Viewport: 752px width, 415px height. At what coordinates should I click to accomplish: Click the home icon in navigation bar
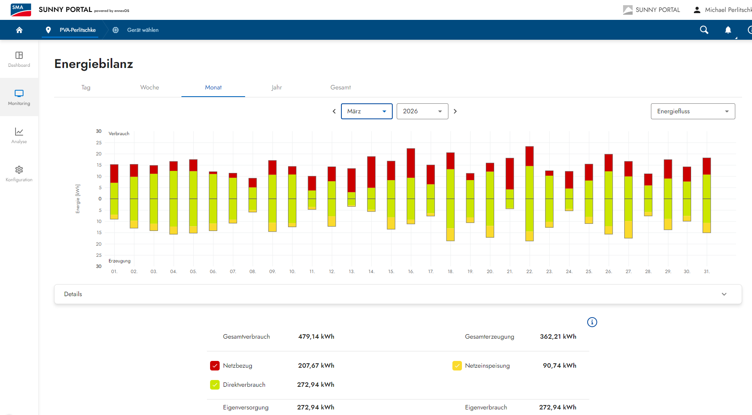click(x=19, y=30)
